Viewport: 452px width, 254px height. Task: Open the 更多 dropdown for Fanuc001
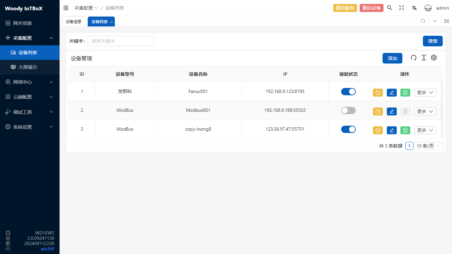click(425, 93)
